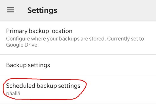Click 'Configure where your backups are stored' description
Image resolution: width=156 pixels, height=106 pixels.
56,39
